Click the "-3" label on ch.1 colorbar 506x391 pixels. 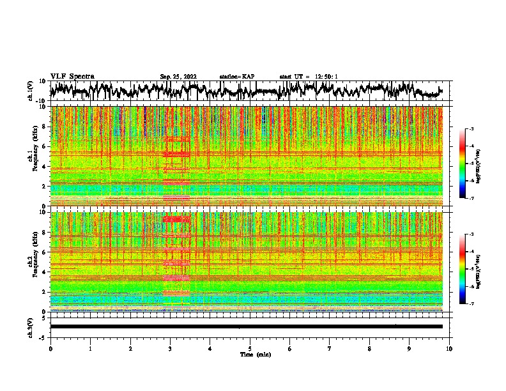click(x=471, y=128)
